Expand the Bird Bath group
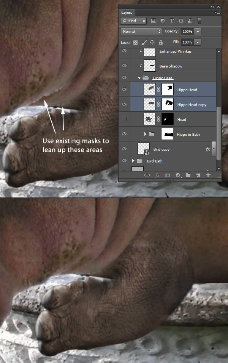Screen dimensions: 228x363 (x=133, y=161)
